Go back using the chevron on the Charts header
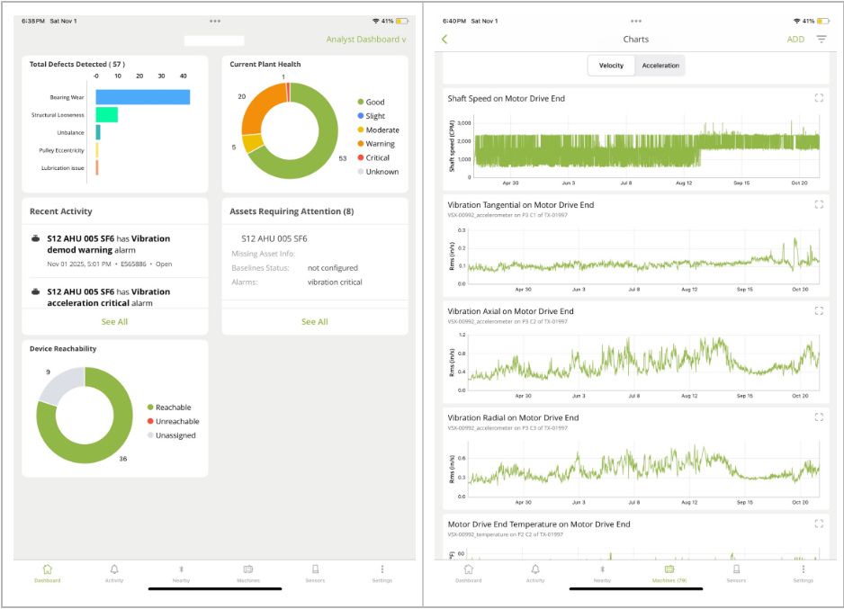This screenshot has width=844, height=609. [x=444, y=40]
